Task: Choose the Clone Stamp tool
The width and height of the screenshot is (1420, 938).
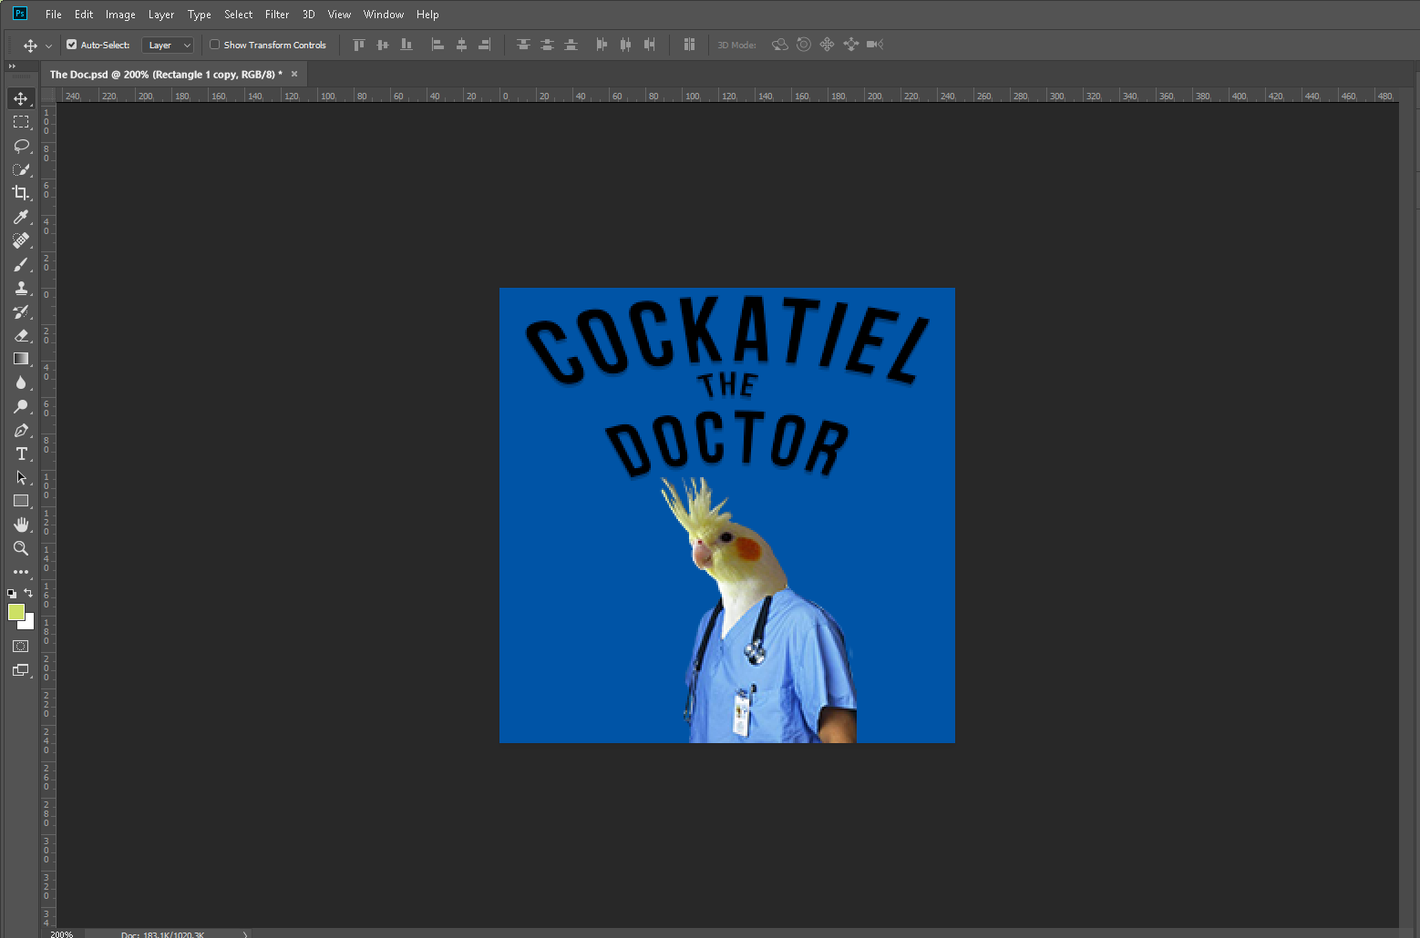Action: [x=21, y=288]
